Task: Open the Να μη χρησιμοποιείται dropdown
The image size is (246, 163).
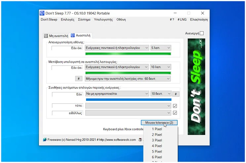Action: [x=117, y=94]
